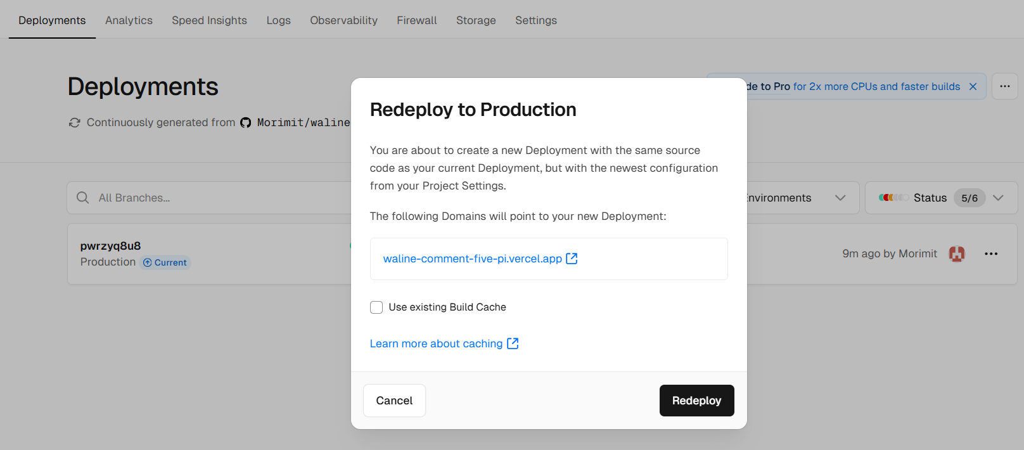Image resolution: width=1024 pixels, height=450 pixels.
Task: Click the Status color indicator dots
Action: pos(893,198)
